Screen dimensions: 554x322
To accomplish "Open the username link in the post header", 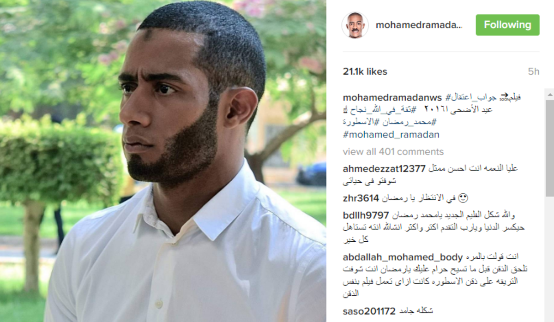I will [419, 25].
